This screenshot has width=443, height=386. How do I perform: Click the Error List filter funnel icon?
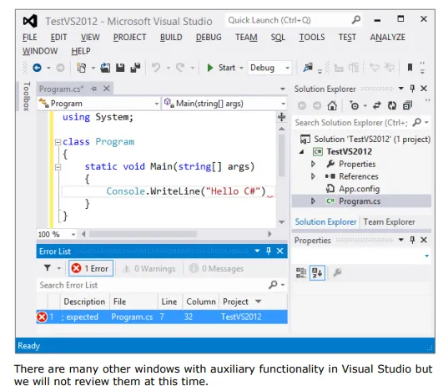(48, 267)
